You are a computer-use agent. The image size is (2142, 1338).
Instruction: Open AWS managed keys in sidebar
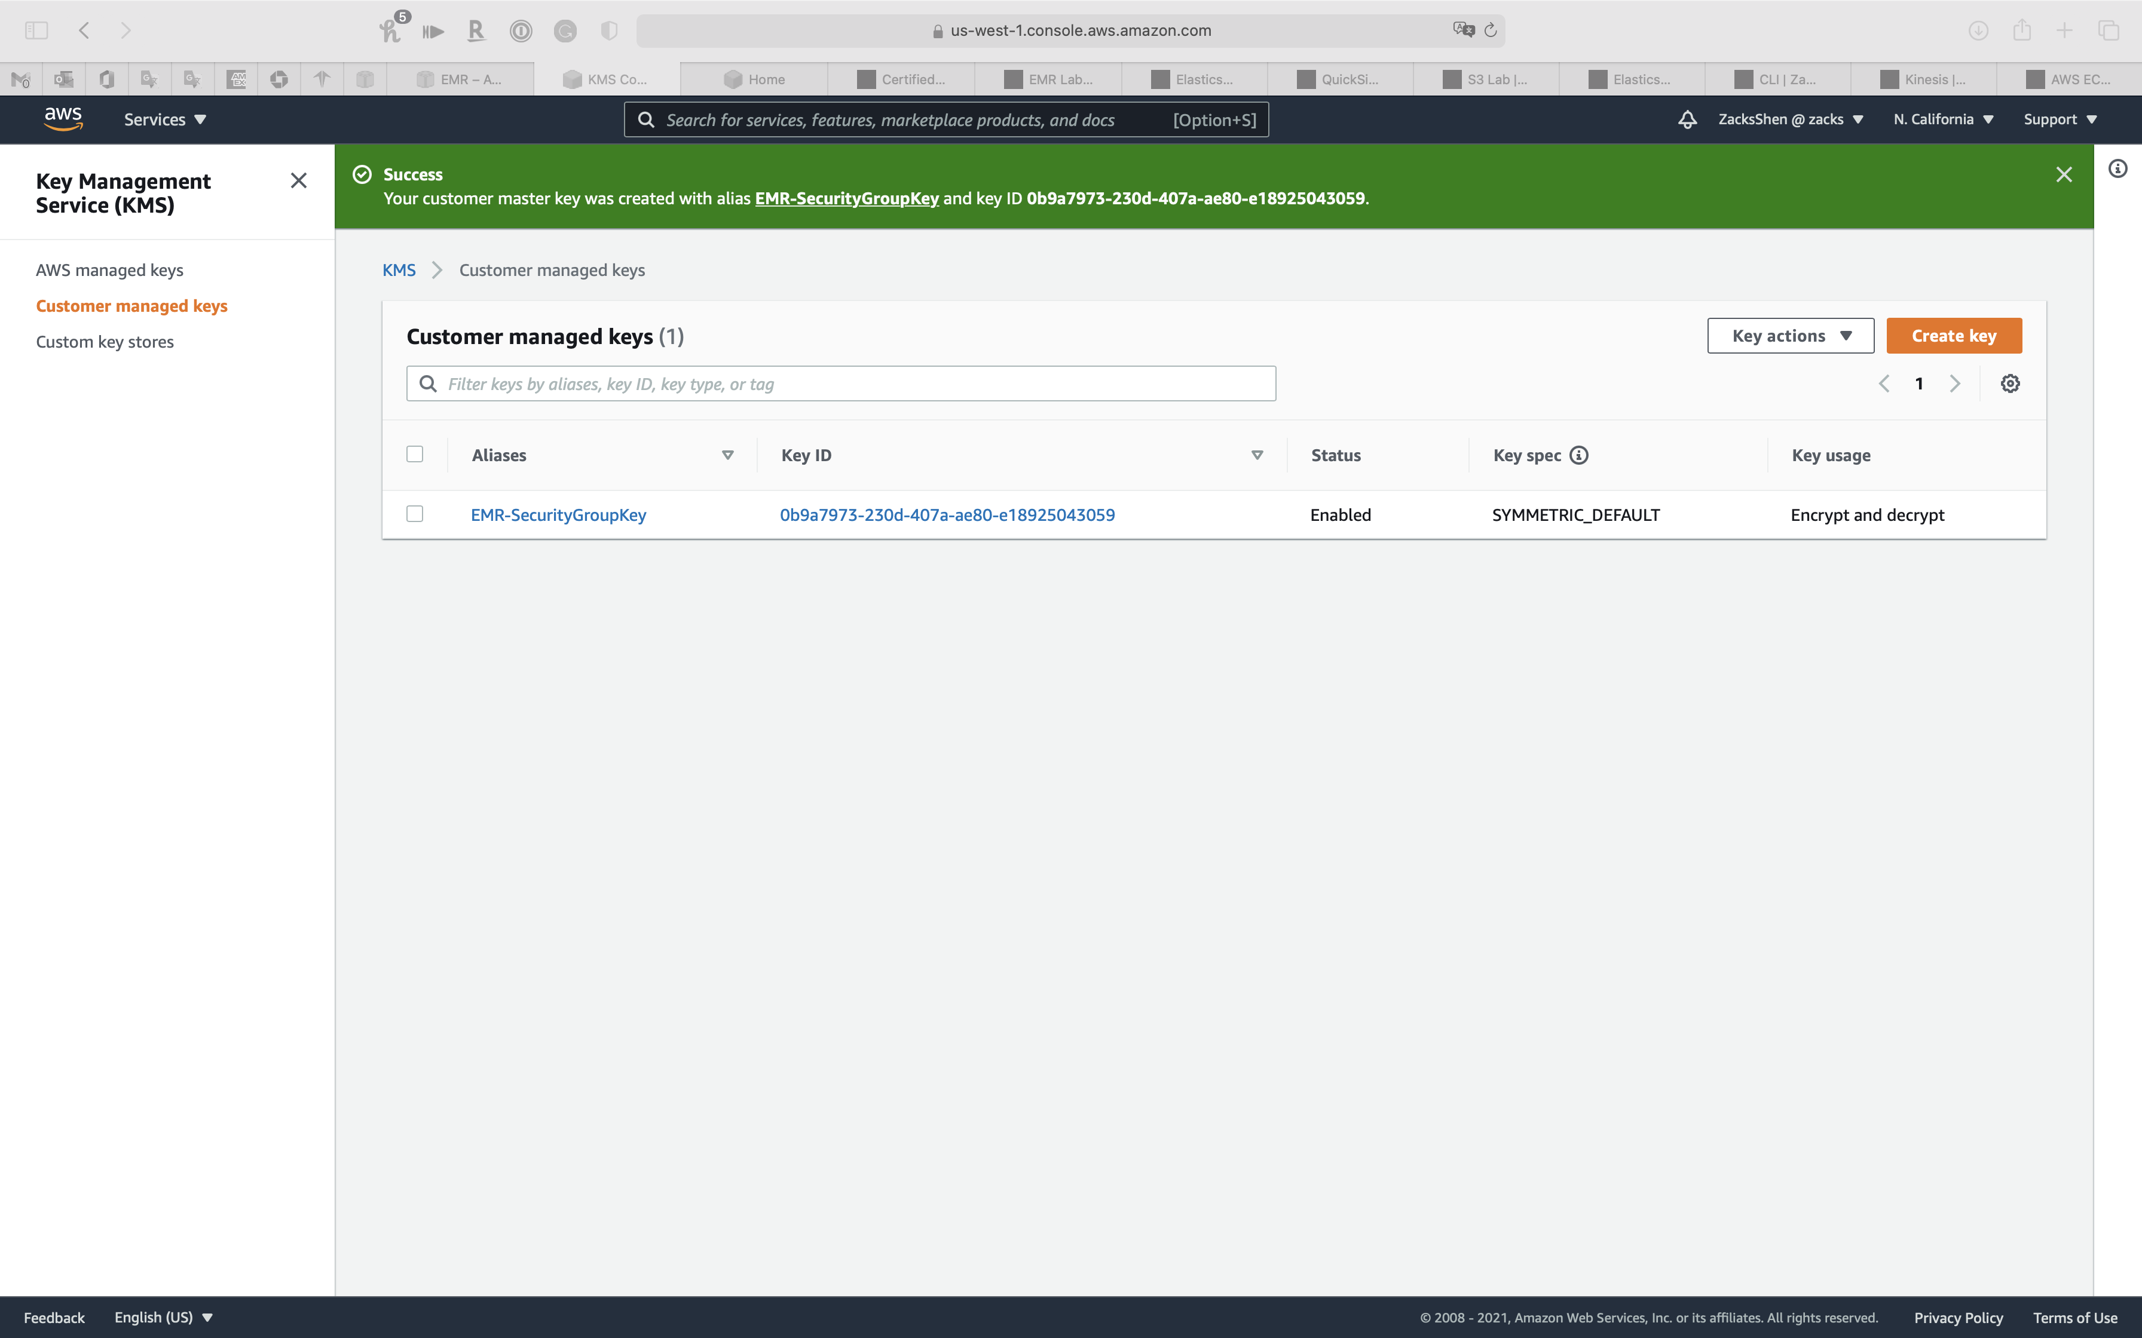pos(109,270)
